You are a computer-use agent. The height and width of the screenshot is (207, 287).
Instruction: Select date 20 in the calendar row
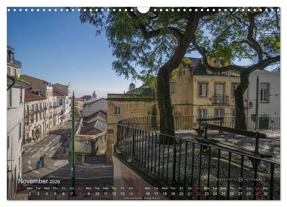(182, 194)
